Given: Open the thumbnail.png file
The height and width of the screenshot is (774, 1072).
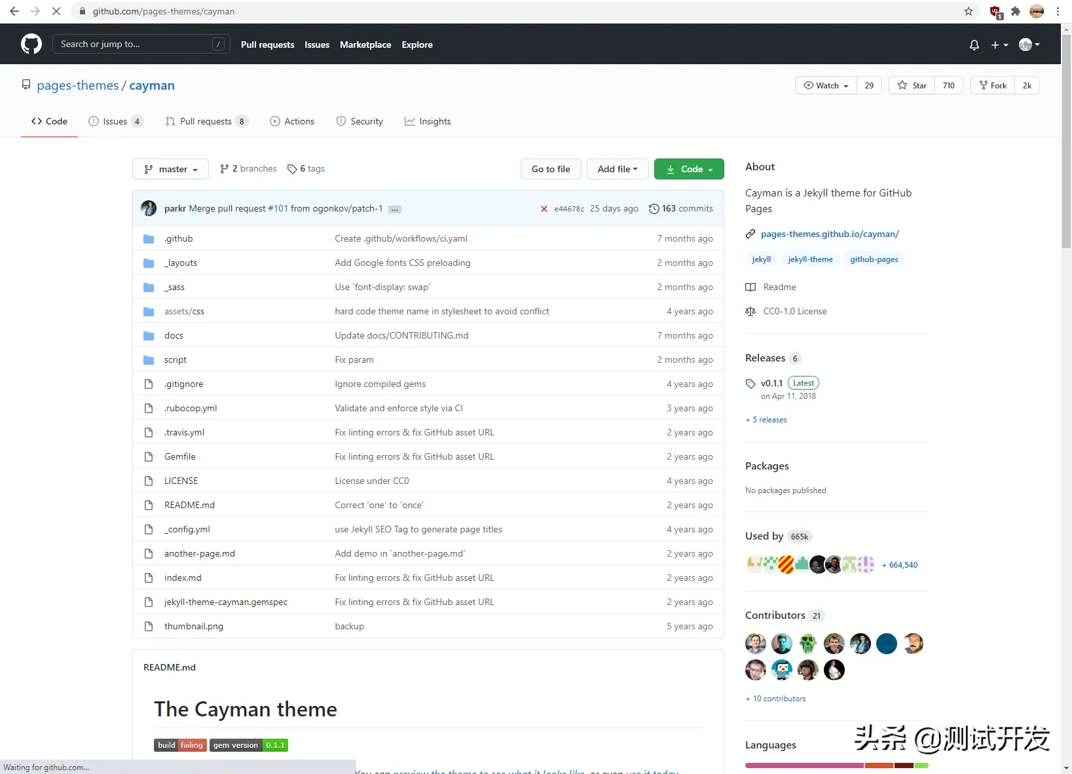Looking at the screenshot, I should coord(194,626).
